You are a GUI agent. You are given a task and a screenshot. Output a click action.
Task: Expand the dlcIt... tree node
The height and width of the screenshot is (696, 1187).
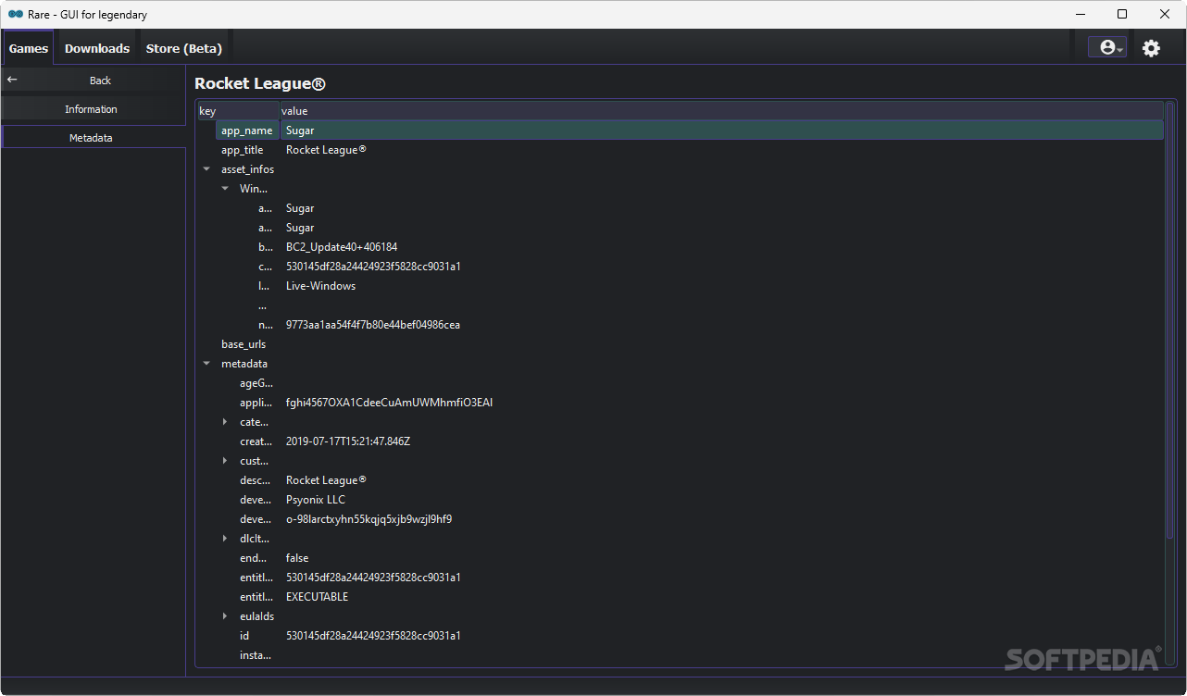click(x=225, y=539)
